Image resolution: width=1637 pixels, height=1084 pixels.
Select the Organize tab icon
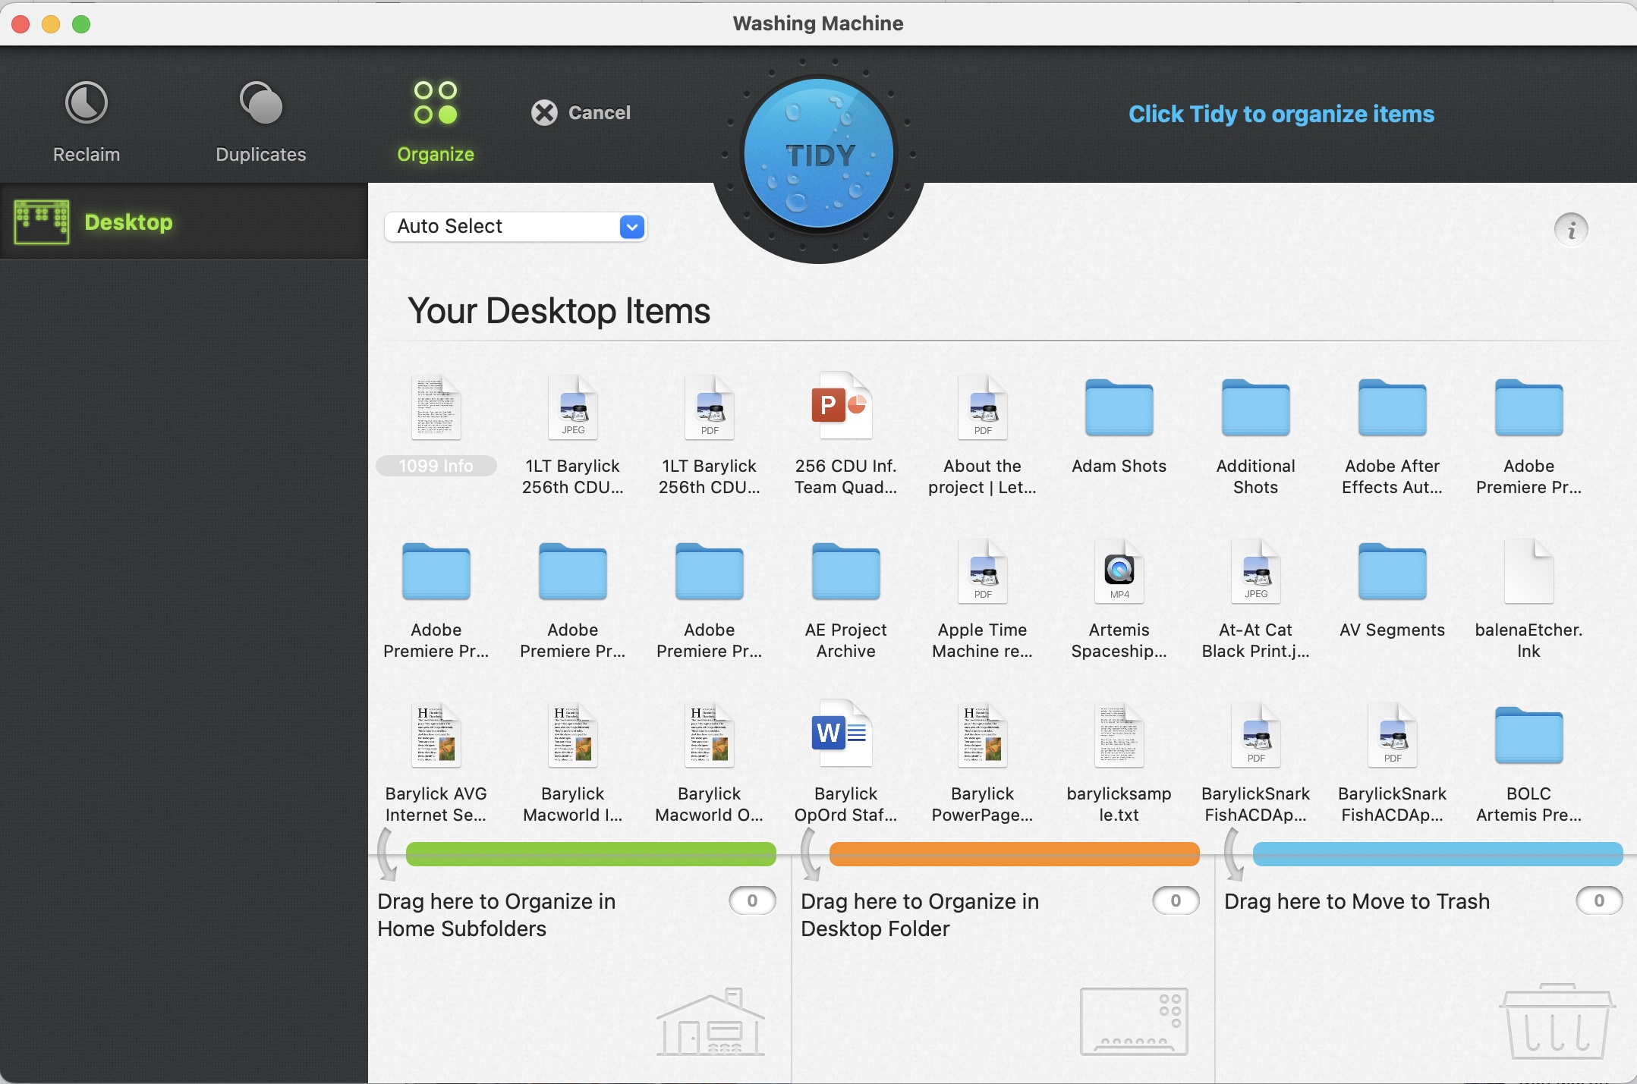(436, 103)
